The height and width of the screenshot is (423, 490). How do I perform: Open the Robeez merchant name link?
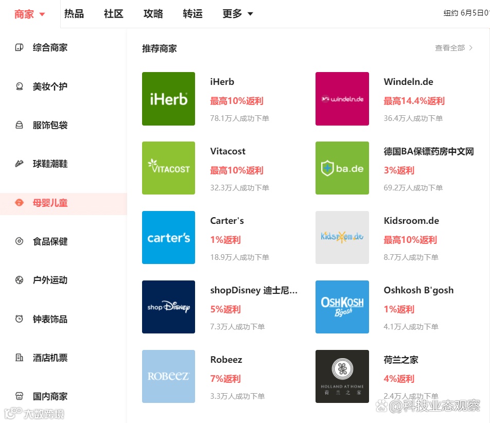(x=226, y=360)
